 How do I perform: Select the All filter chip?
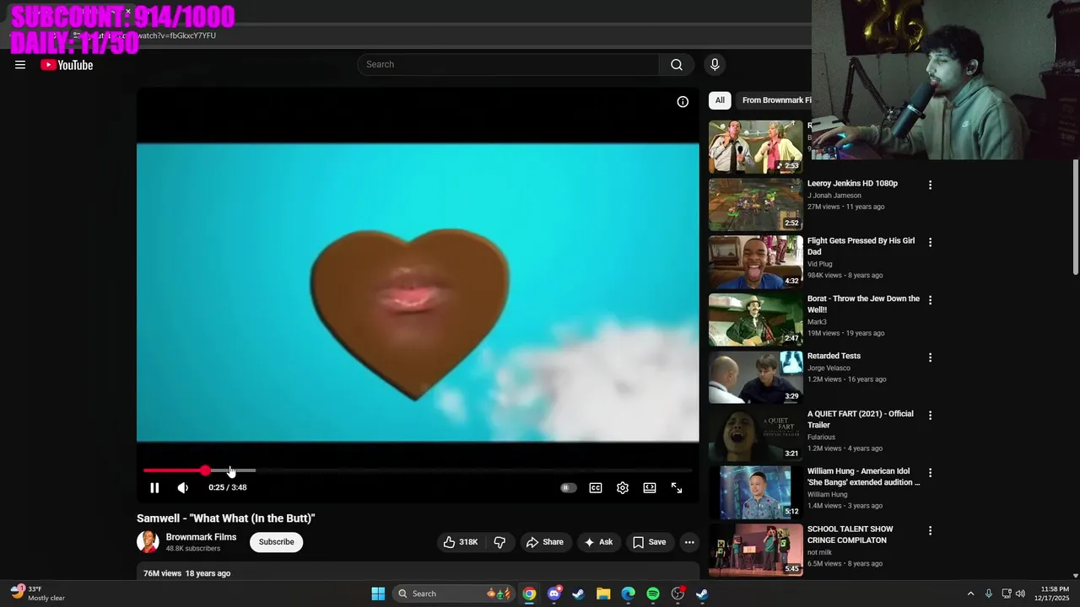pyautogui.click(x=720, y=100)
